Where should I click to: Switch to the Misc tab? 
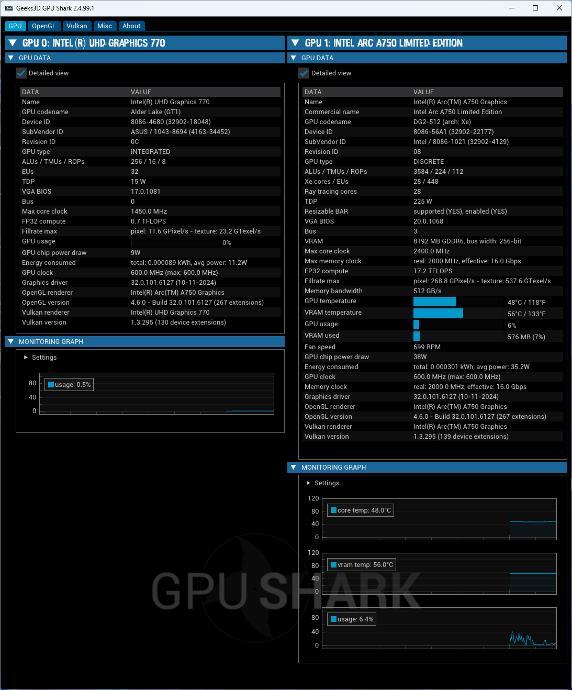pos(105,26)
